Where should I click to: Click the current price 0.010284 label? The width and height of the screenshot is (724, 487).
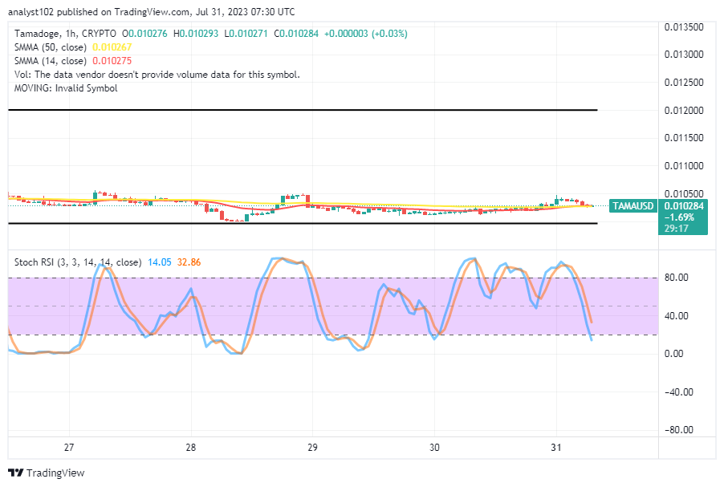click(x=684, y=206)
